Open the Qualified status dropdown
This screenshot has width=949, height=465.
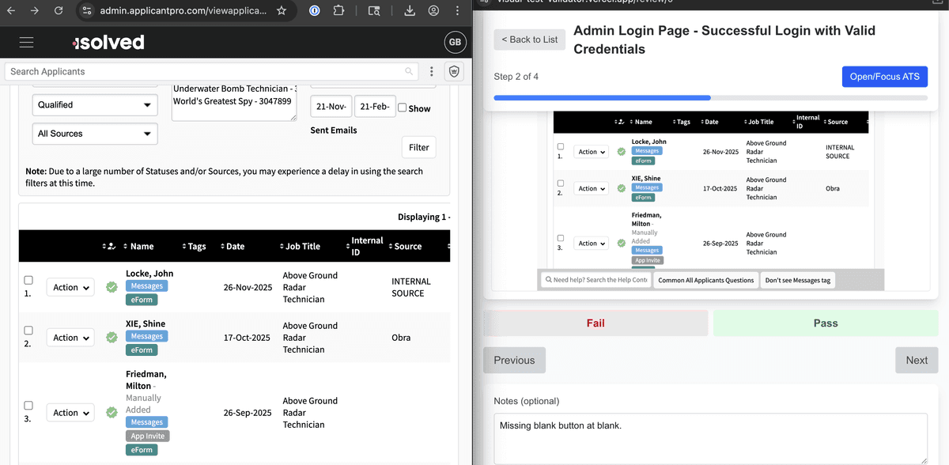[95, 104]
